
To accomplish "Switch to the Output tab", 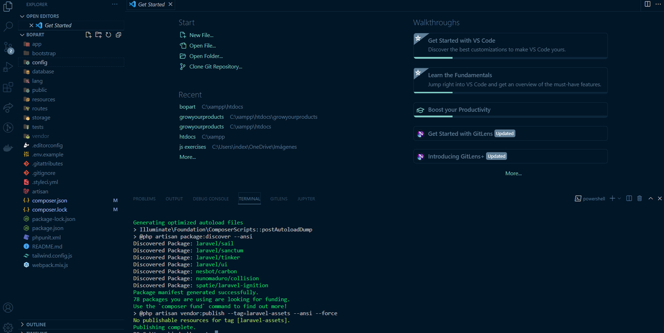I will [174, 199].
